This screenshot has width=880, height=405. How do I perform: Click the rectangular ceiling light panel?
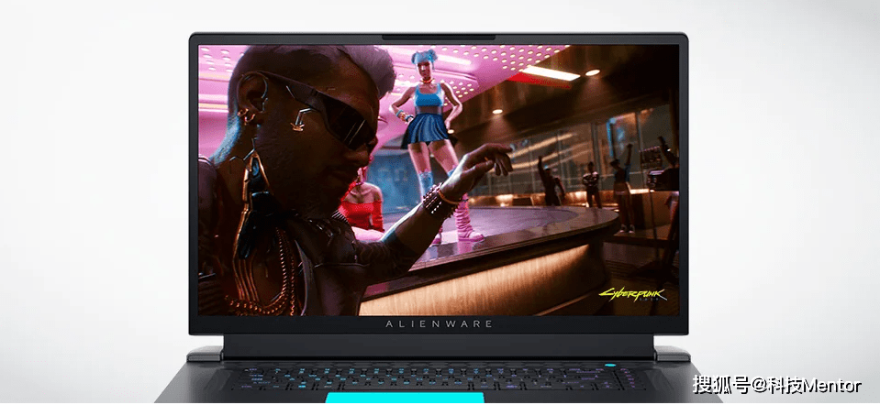pos(550,71)
